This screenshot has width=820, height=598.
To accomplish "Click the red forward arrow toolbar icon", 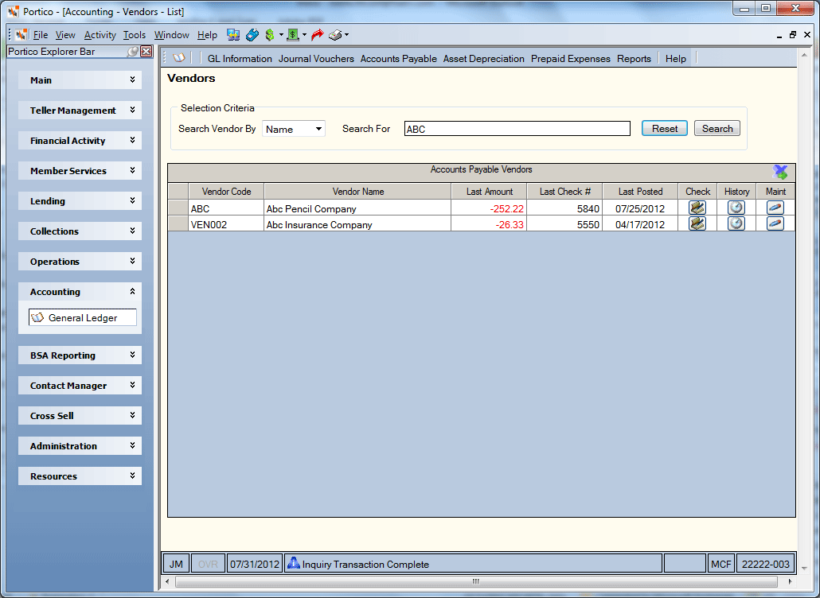I will pyautogui.click(x=317, y=35).
